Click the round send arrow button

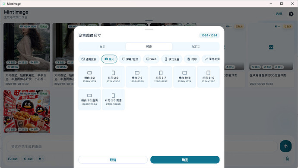pos(285,146)
